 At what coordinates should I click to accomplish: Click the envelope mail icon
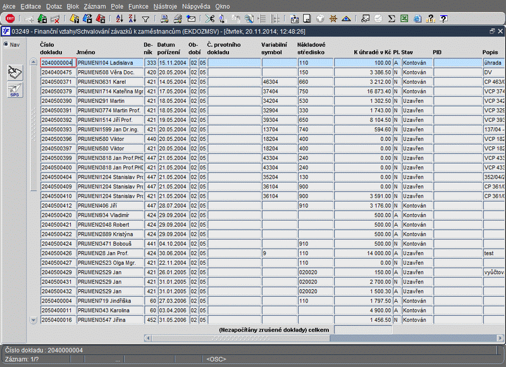click(191, 19)
